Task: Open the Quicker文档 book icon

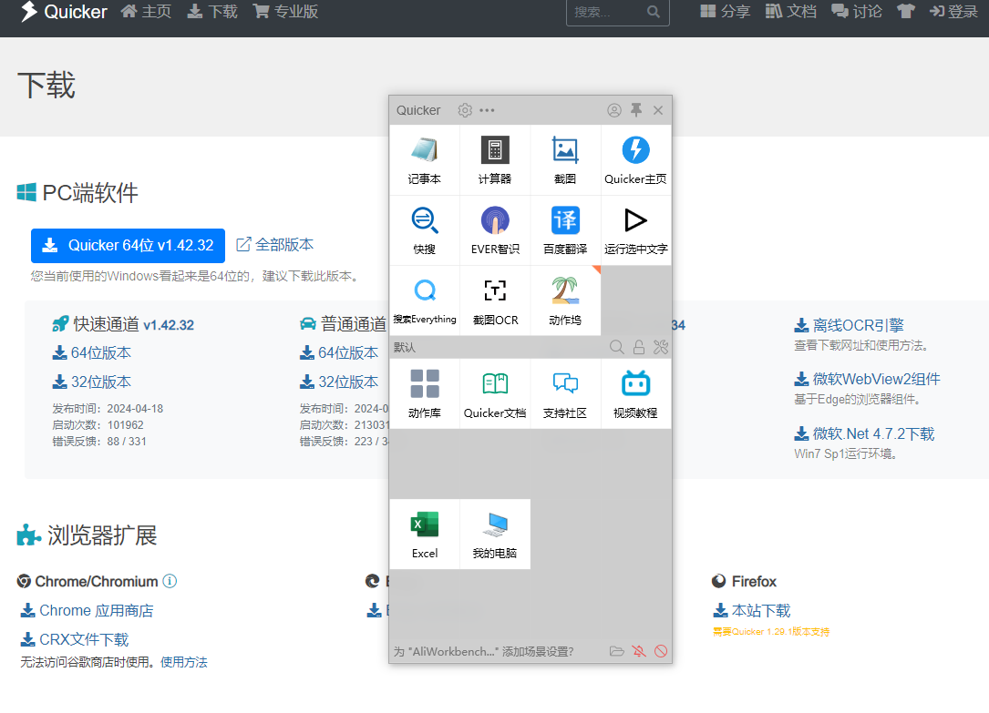Action: [x=495, y=393]
